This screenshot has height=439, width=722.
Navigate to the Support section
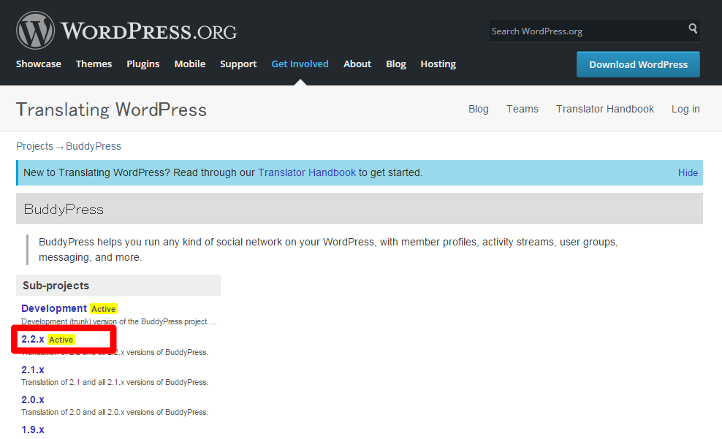tap(238, 64)
